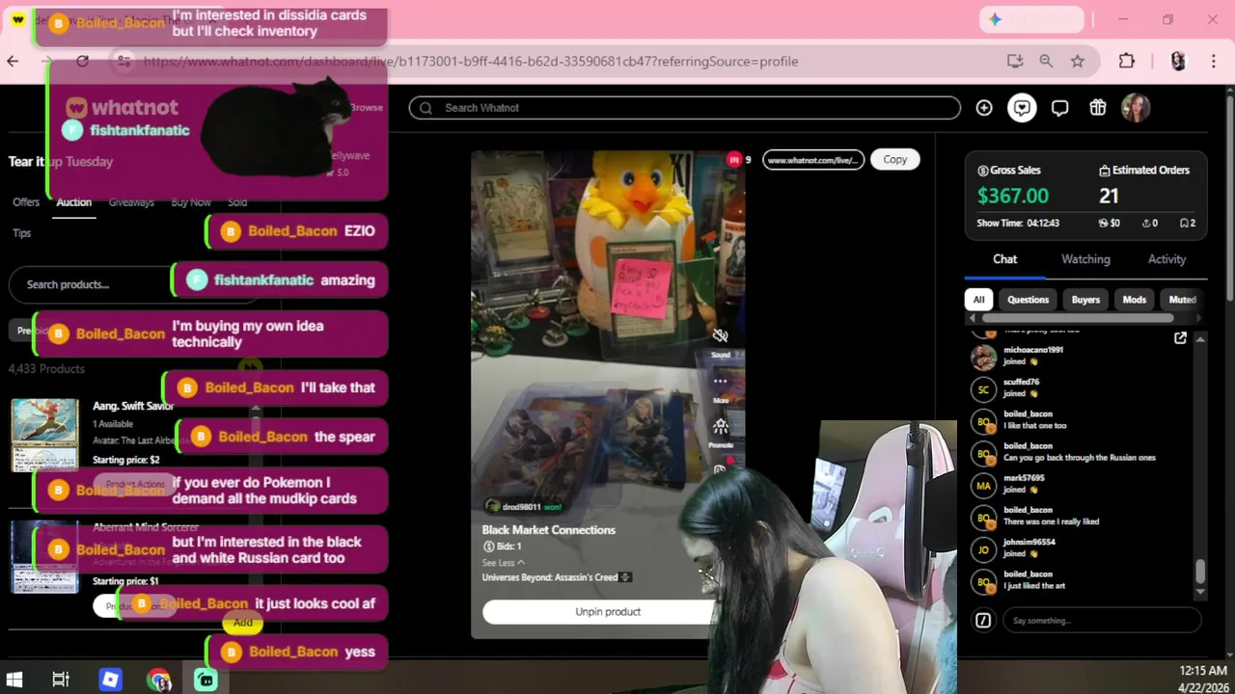This screenshot has height=694, width=1235.
Task: Open the Sold tab
Action: pyautogui.click(x=237, y=202)
